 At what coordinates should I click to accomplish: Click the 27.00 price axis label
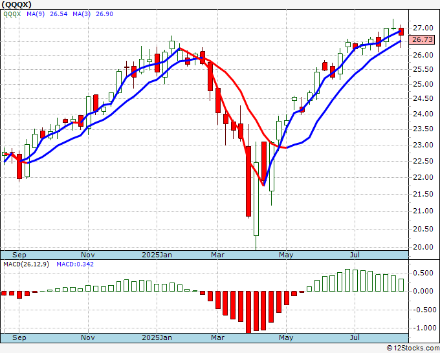423,28
